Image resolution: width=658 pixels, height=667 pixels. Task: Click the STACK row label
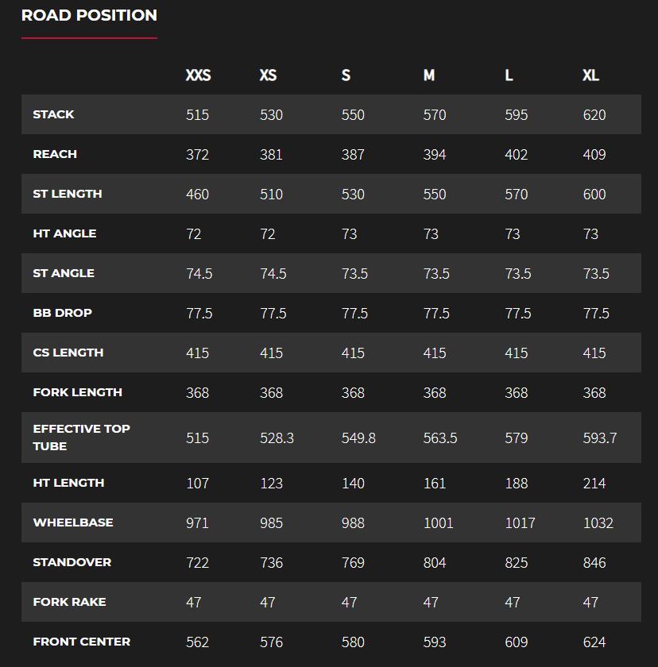pos(53,114)
